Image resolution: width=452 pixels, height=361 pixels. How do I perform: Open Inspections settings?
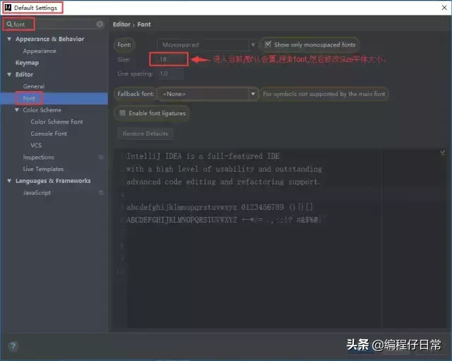(39, 157)
